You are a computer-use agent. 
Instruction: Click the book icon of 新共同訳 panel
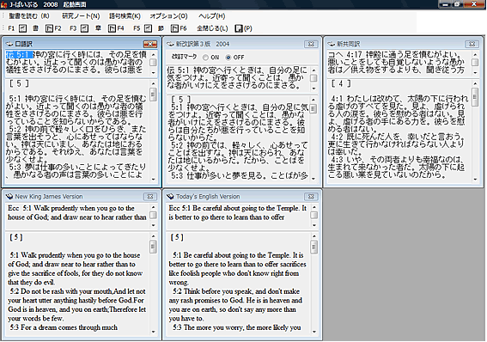331,44
